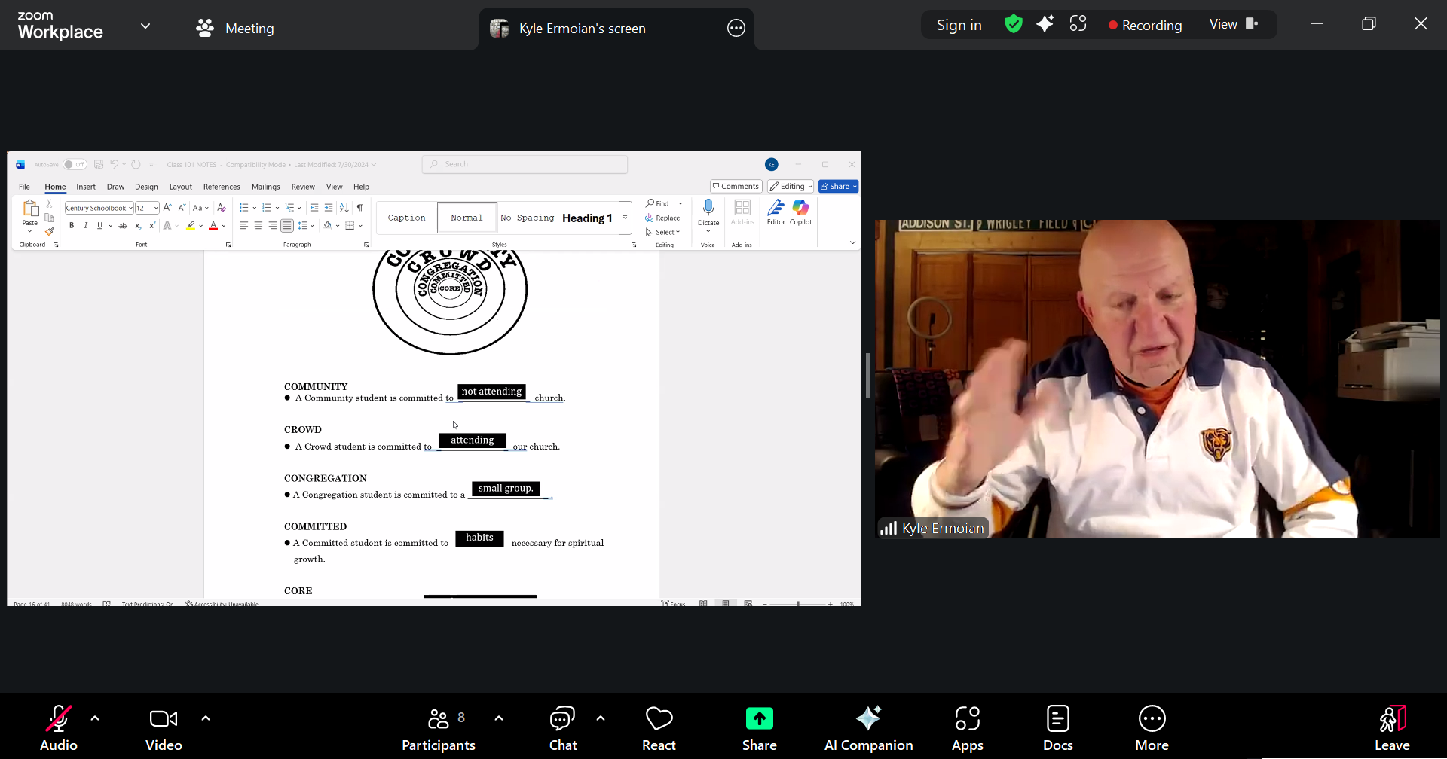Start camera using the Video button
Image resolution: width=1447 pixels, height=759 pixels.
click(164, 727)
